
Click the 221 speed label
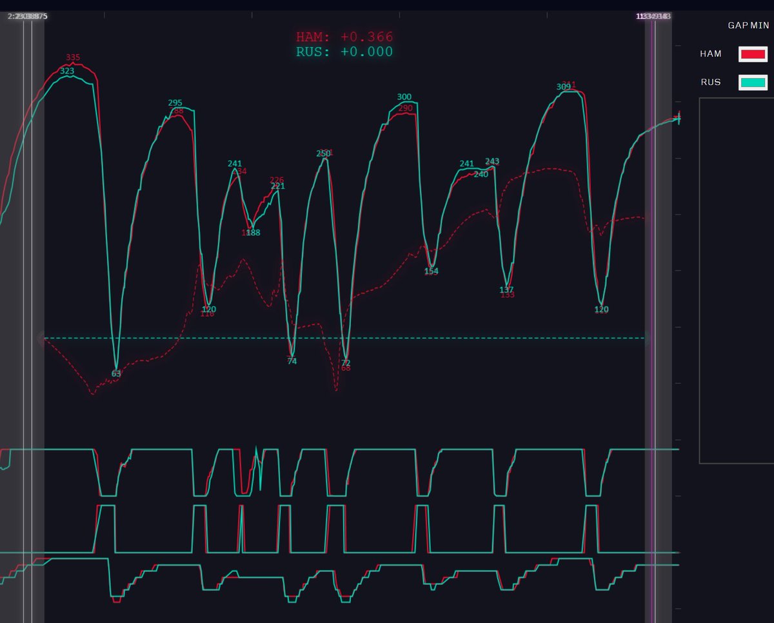(x=278, y=186)
